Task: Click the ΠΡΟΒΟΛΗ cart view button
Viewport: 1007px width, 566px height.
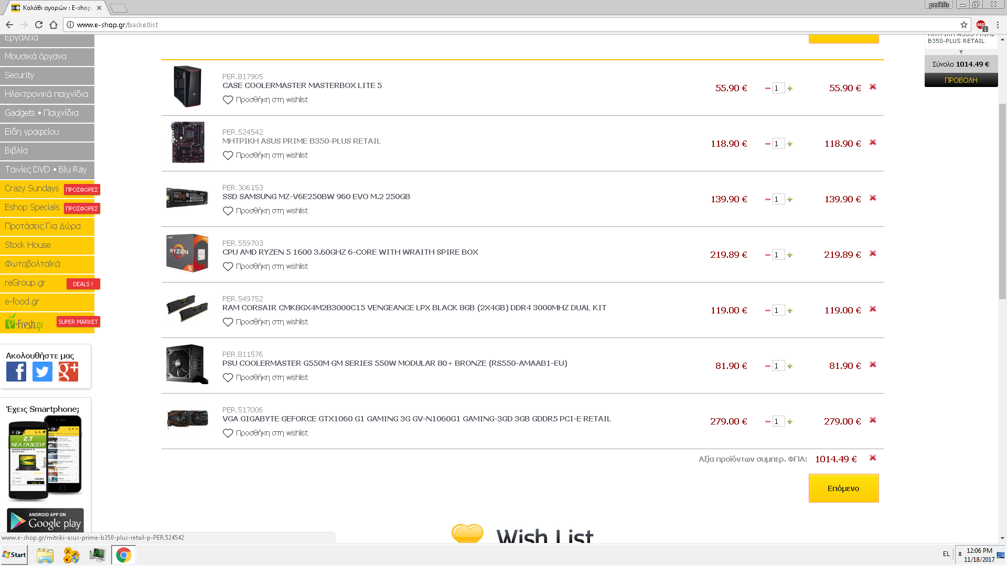Action: [x=961, y=80]
